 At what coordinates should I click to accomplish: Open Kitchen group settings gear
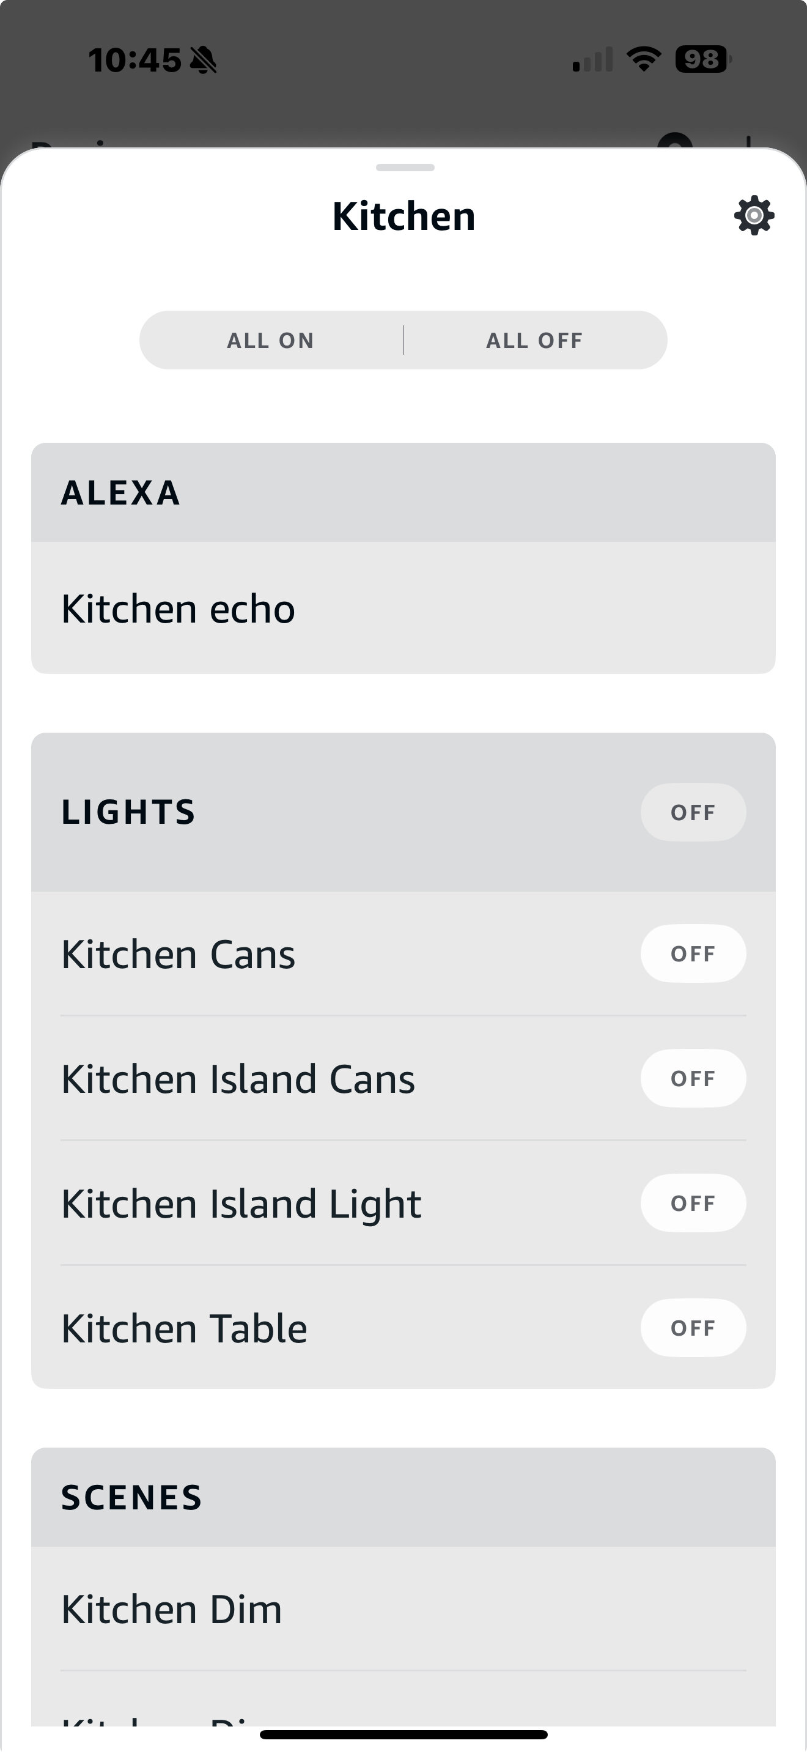click(x=754, y=216)
